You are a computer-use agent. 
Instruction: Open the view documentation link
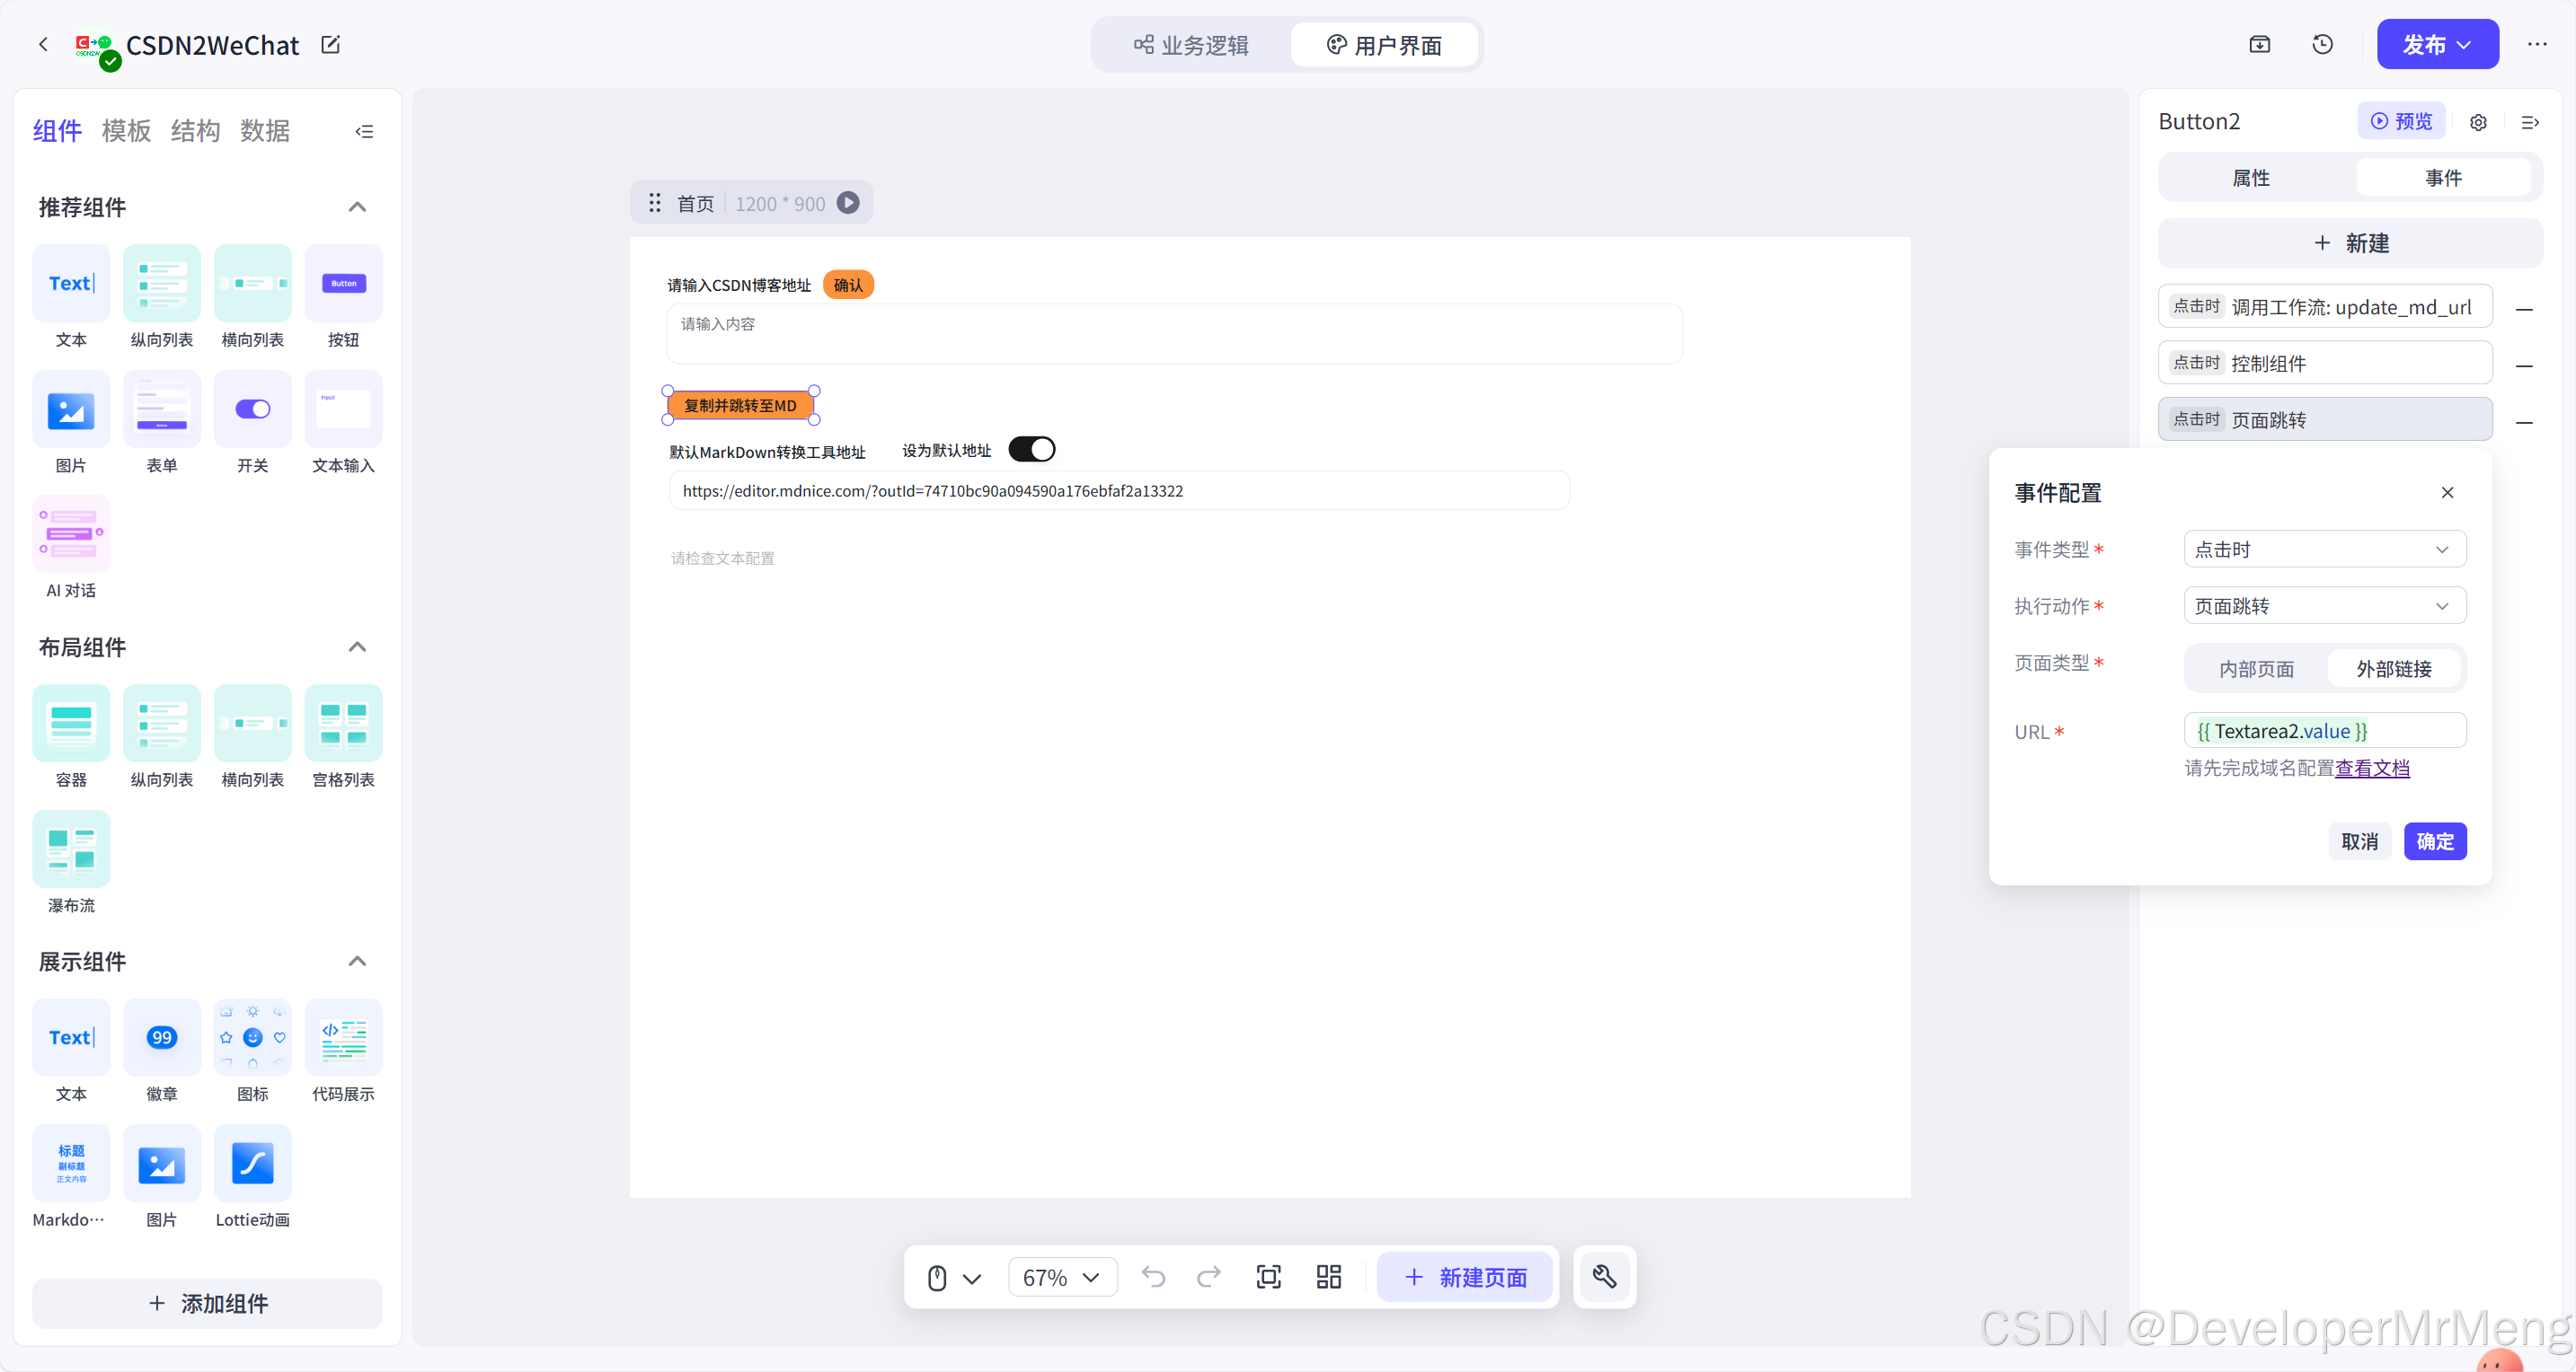(x=2372, y=768)
